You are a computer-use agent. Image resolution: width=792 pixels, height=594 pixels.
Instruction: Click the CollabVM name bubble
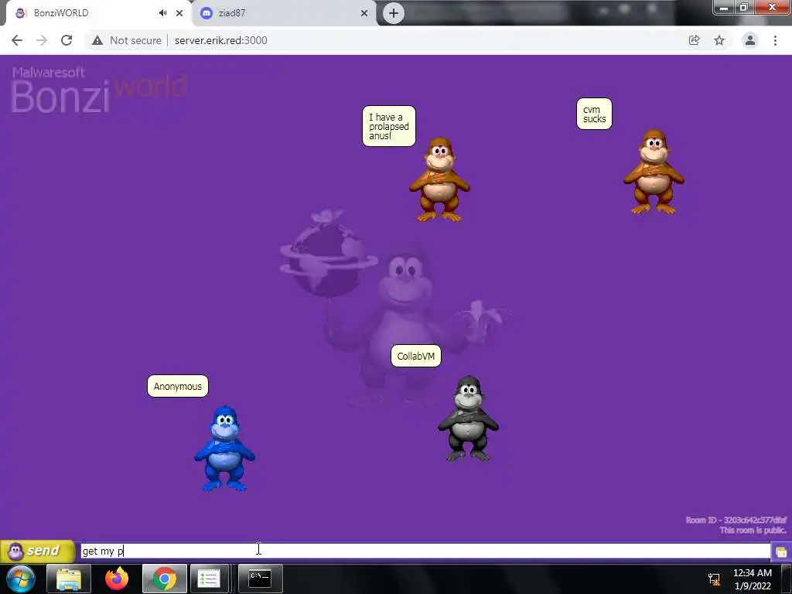[415, 356]
